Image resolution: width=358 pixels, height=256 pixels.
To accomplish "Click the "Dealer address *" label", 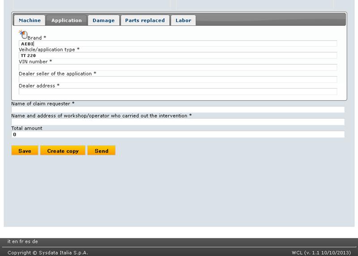I will (39, 86).
